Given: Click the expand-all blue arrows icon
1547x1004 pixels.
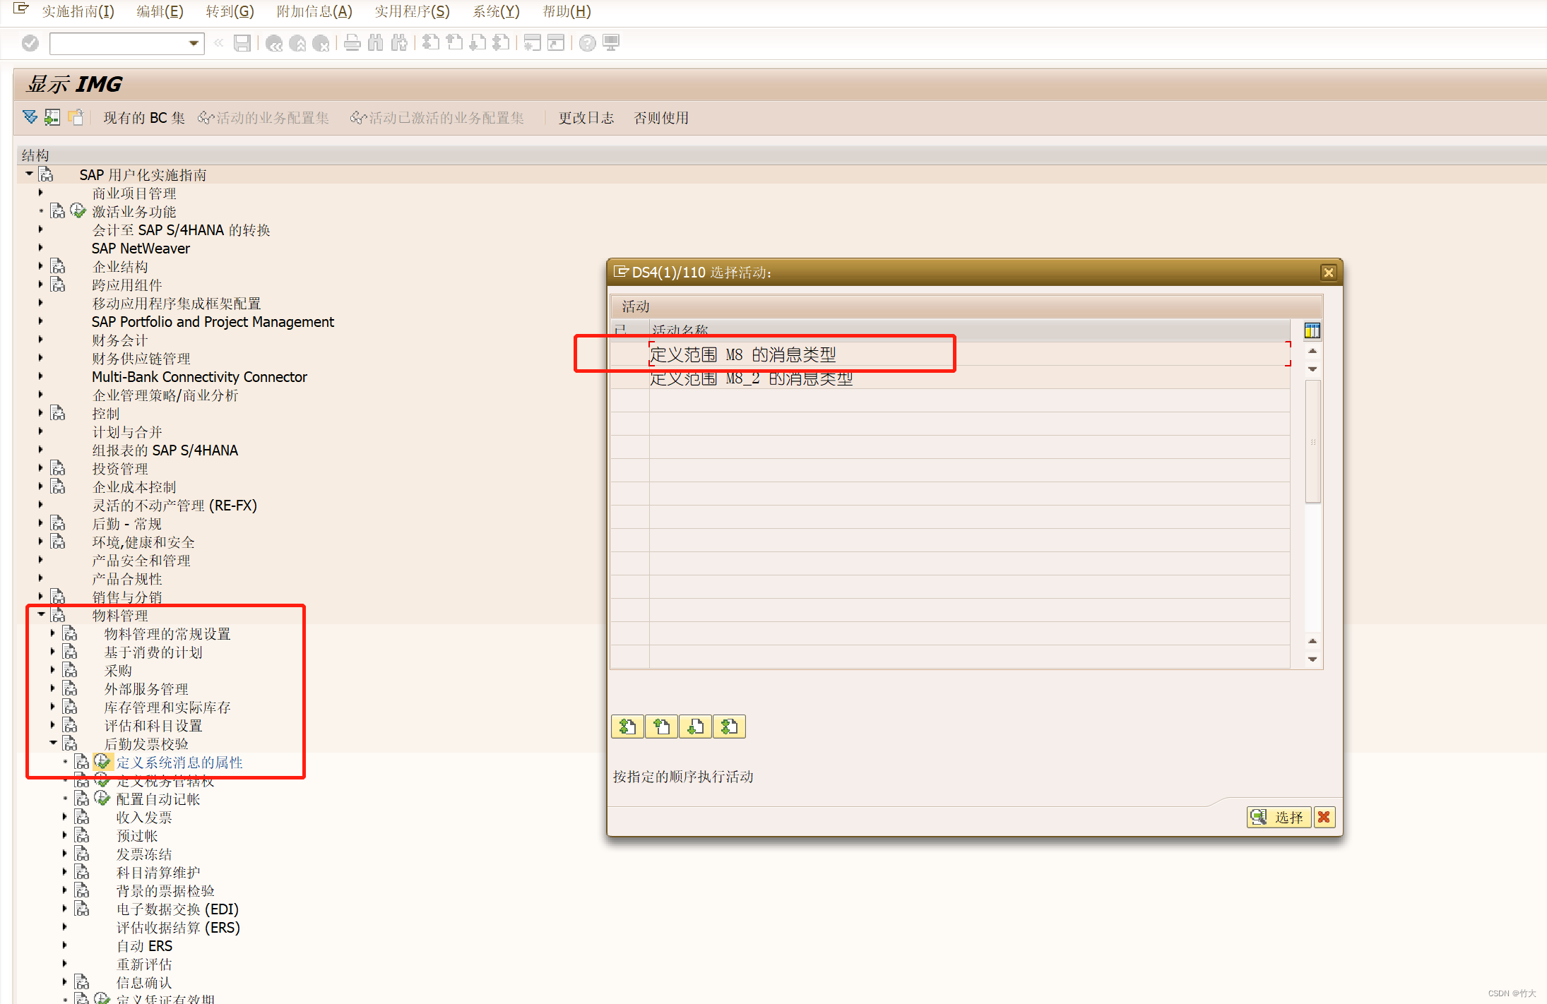Looking at the screenshot, I should [x=30, y=117].
